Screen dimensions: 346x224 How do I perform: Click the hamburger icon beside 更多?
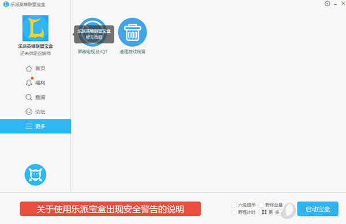tap(29, 126)
